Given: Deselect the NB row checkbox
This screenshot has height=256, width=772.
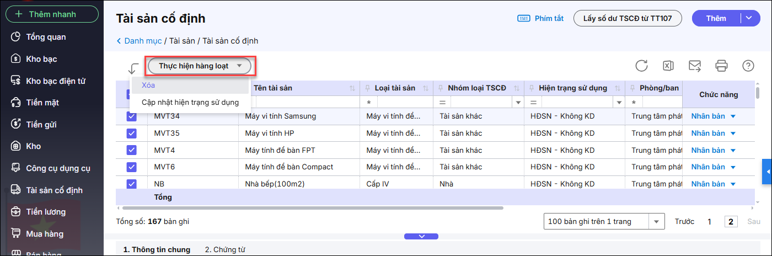Looking at the screenshot, I should [132, 184].
